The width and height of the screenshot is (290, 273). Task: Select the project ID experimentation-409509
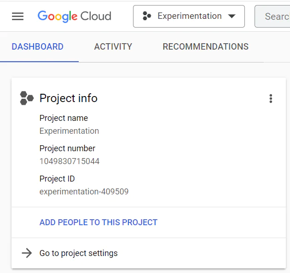[x=84, y=192]
